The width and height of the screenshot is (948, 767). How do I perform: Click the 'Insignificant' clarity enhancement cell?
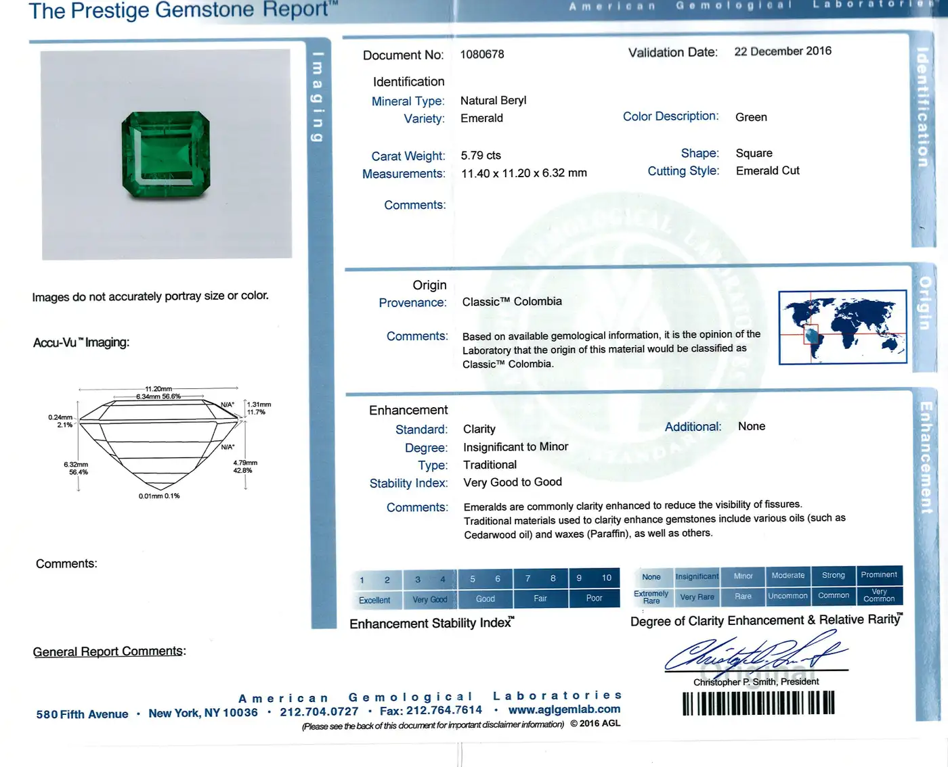[x=697, y=576]
